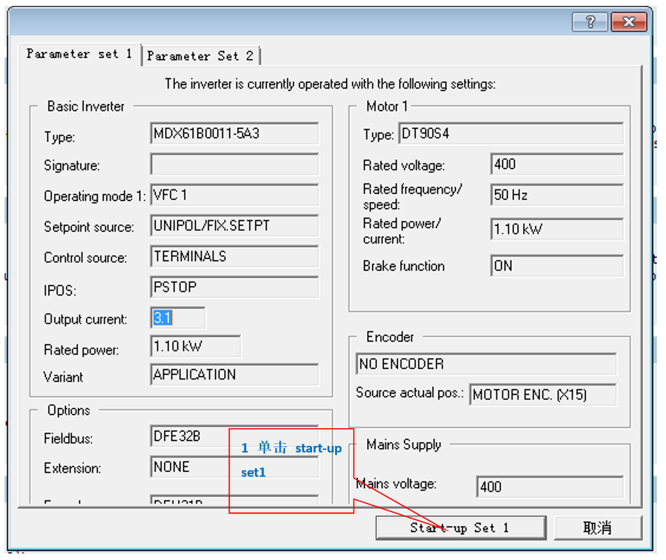
Task: Click the NO ENCODER field
Action: pos(486,365)
